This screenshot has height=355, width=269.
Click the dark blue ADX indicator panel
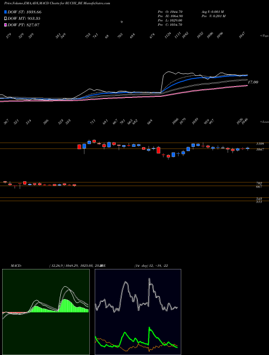tap(138, 312)
